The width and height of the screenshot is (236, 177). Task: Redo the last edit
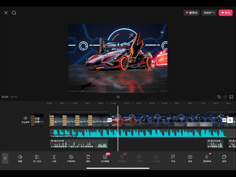[x=225, y=97]
